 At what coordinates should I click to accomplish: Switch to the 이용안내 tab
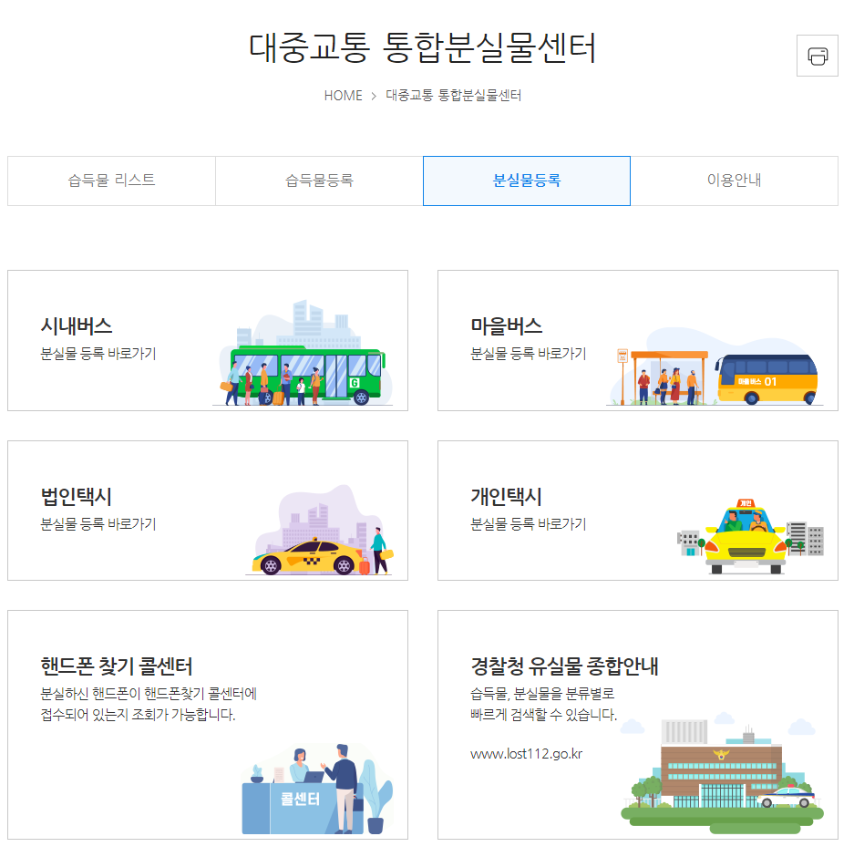(x=734, y=181)
